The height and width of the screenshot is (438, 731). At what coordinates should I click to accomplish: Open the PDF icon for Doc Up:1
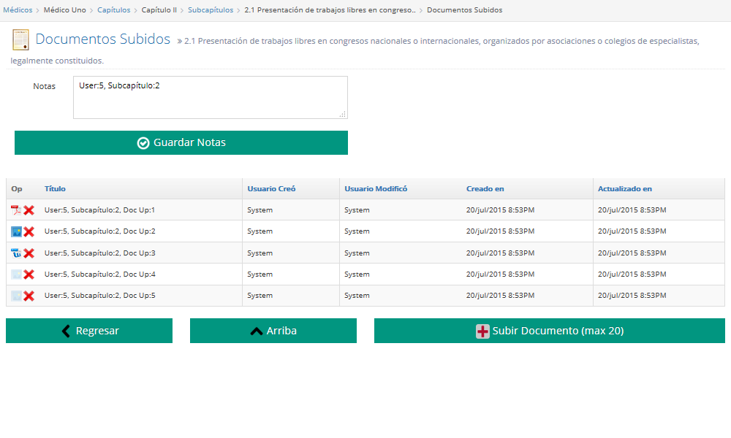point(16,210)
